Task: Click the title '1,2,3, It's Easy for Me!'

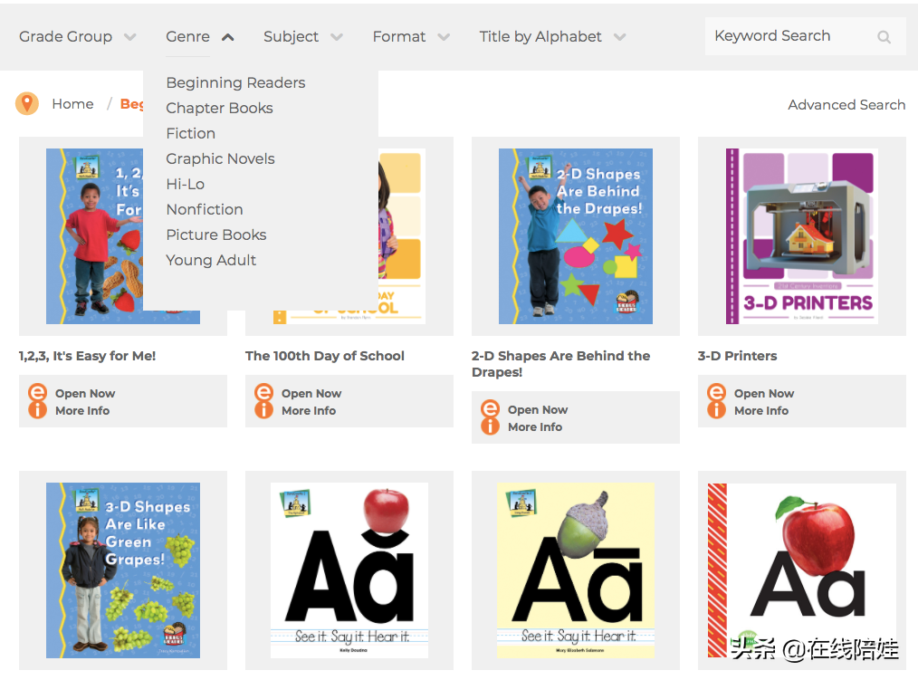Action: tap(87, 356)
